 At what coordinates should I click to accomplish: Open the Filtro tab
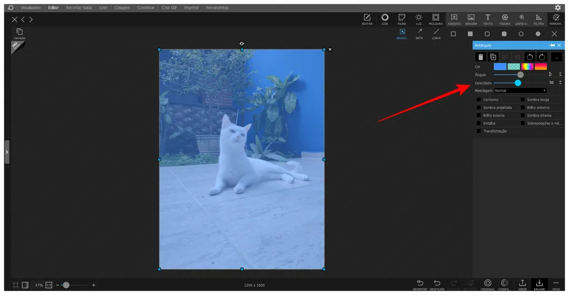pos(538,19)
